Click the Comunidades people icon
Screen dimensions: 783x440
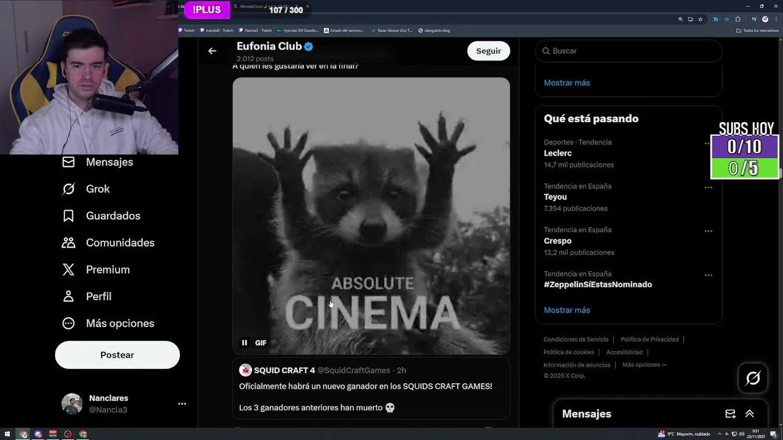69,243
